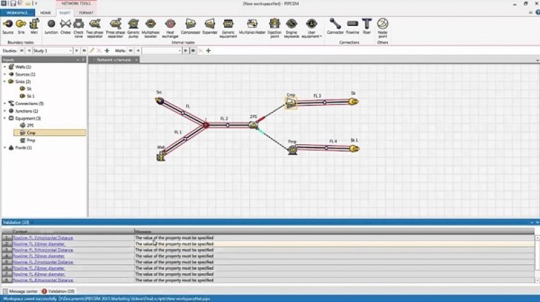Click the Well node on schematic
Screen dimensions: 540x302
pyautogui.click(x=161, y=155)
